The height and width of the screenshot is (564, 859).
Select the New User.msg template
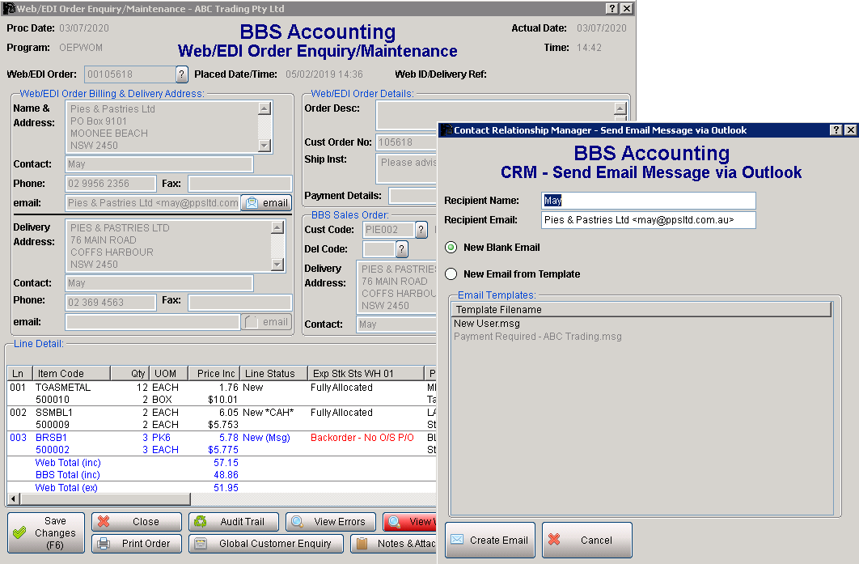(x=487, y=324)
